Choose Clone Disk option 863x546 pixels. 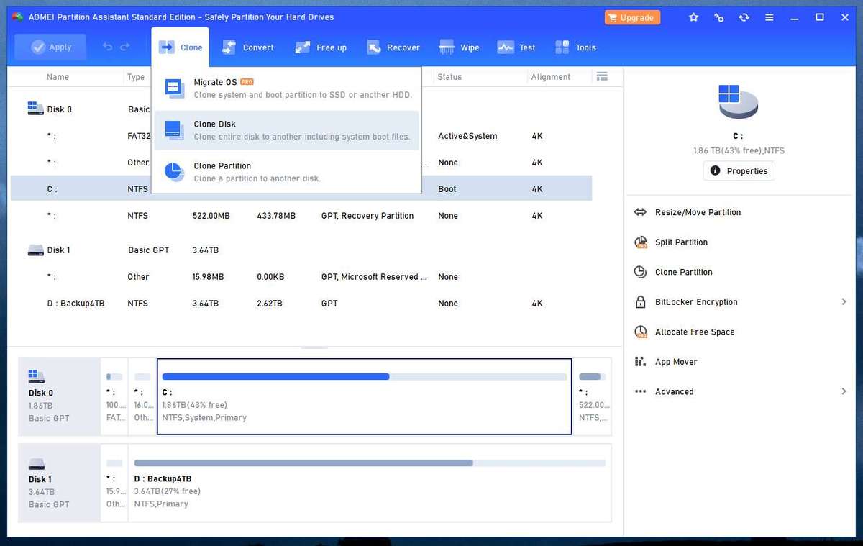click(286, 130)
